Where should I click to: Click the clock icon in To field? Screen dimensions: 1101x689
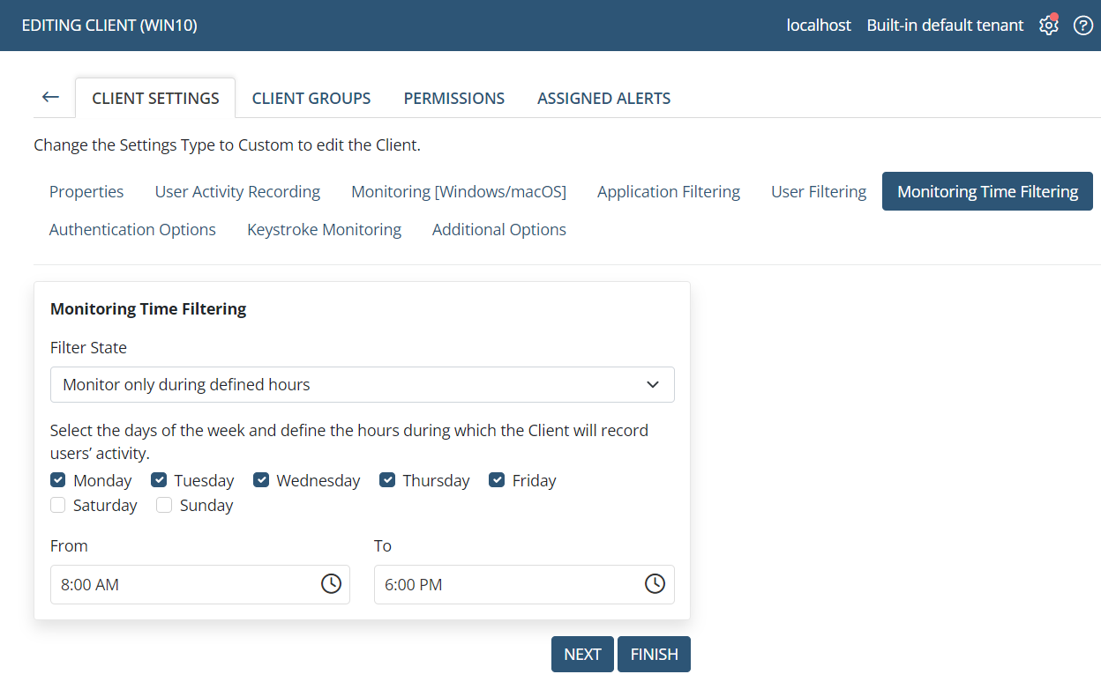(x=655, y=584)
